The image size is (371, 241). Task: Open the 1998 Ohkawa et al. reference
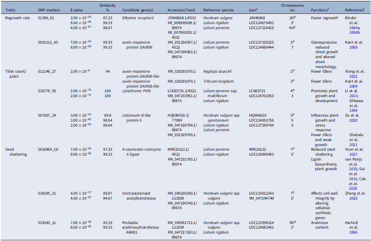353,110
